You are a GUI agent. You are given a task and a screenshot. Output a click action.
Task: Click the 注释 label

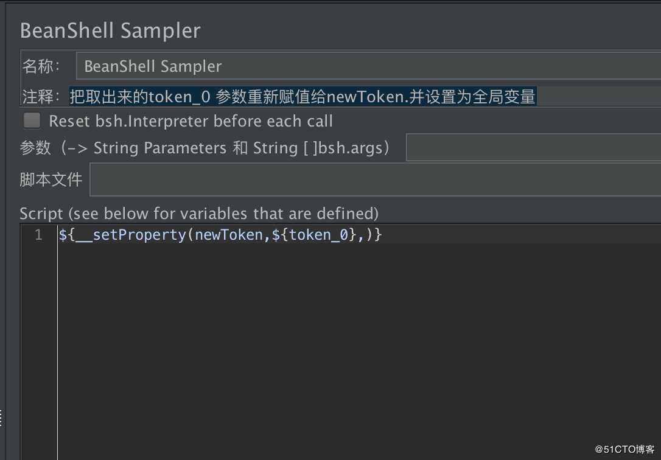[x=41, y=97]
